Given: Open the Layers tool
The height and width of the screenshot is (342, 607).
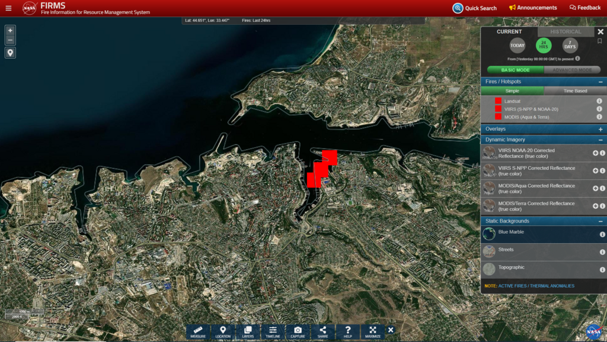Looking at the screenshot, I should tap(248, 331).
